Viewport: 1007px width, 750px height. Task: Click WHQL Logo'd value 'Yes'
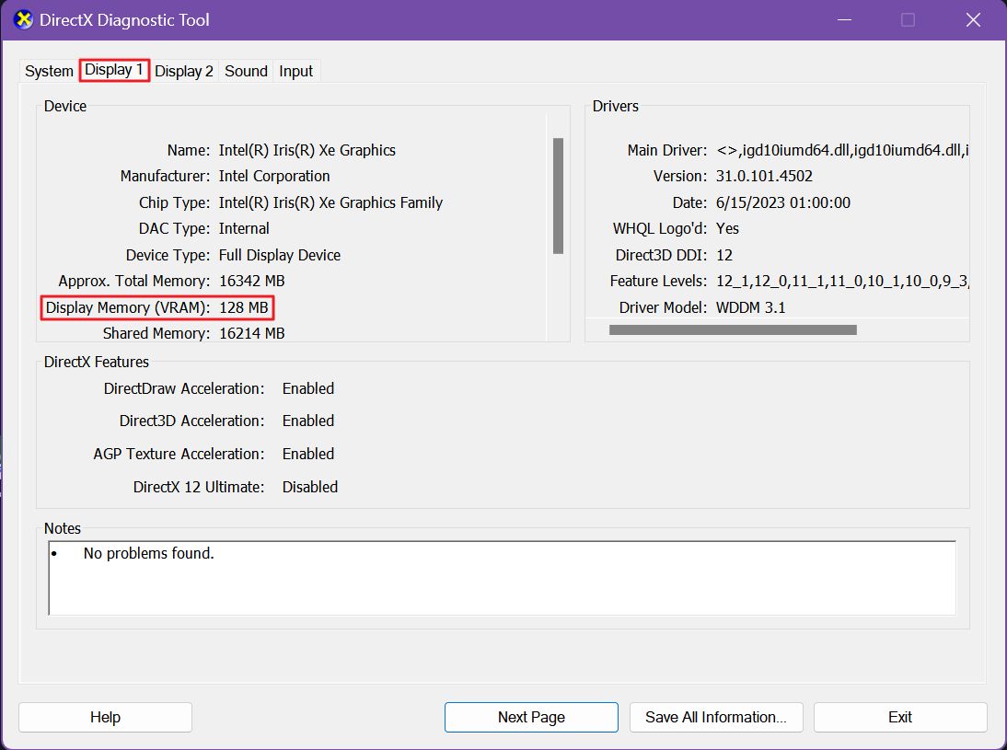tap(727, 228)
